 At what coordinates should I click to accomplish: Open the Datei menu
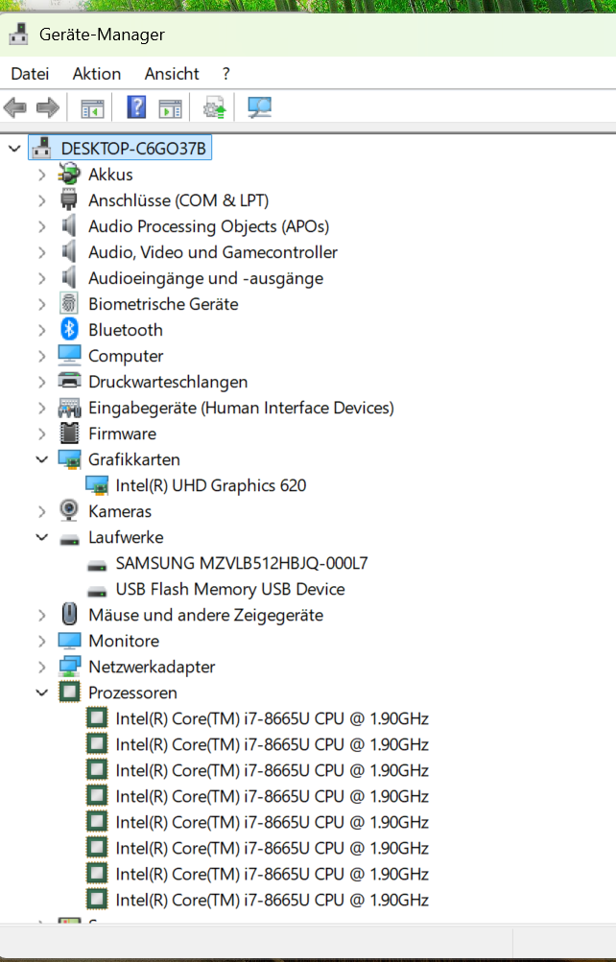[30, 74]
